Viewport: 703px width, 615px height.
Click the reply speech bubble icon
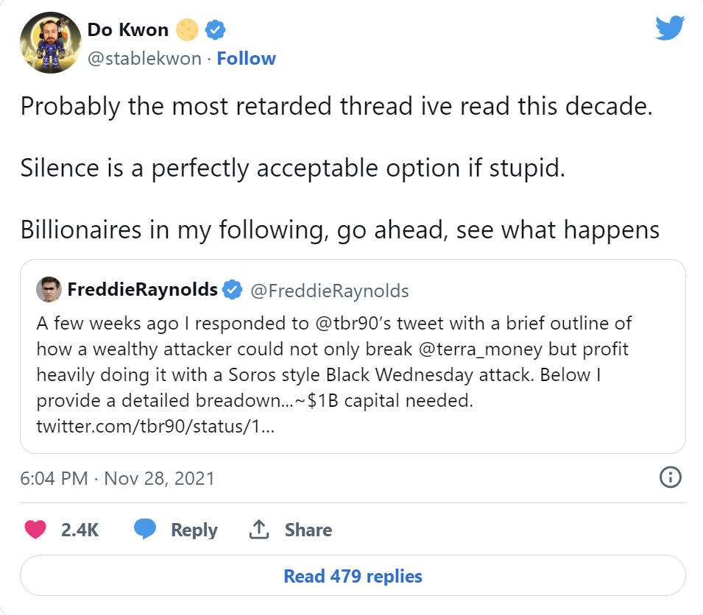point(144,530)
